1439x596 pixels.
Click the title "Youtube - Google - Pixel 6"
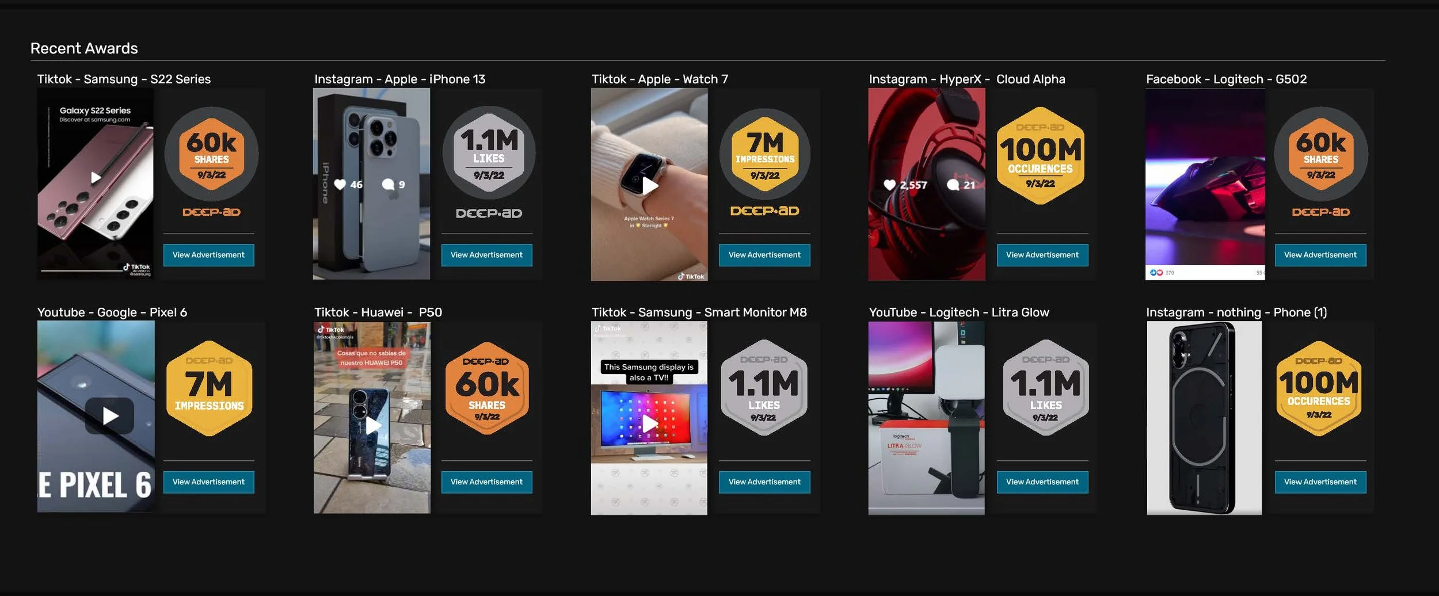point(112,312)
